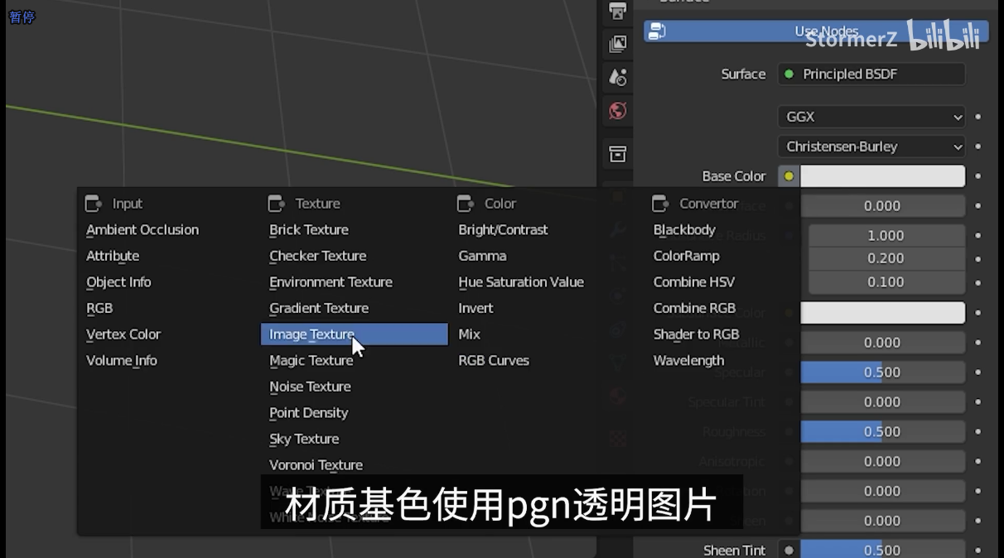
Task: Open the Surface shader selector showing Principled BSDF
Action: click(x=870, y=74)
